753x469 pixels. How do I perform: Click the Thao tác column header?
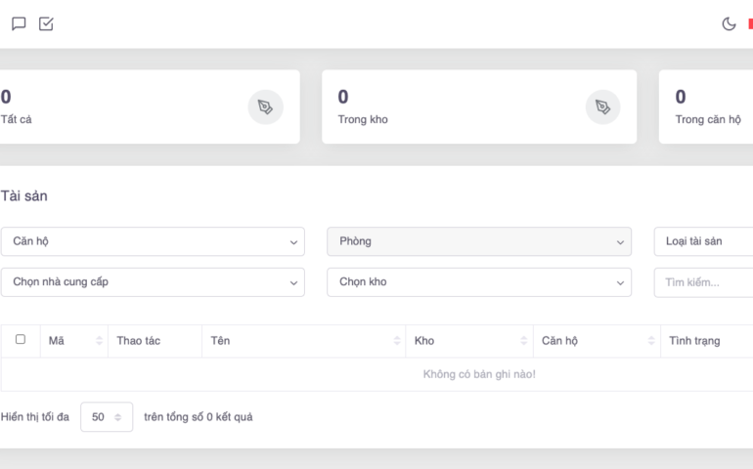(x=139, y=341)
